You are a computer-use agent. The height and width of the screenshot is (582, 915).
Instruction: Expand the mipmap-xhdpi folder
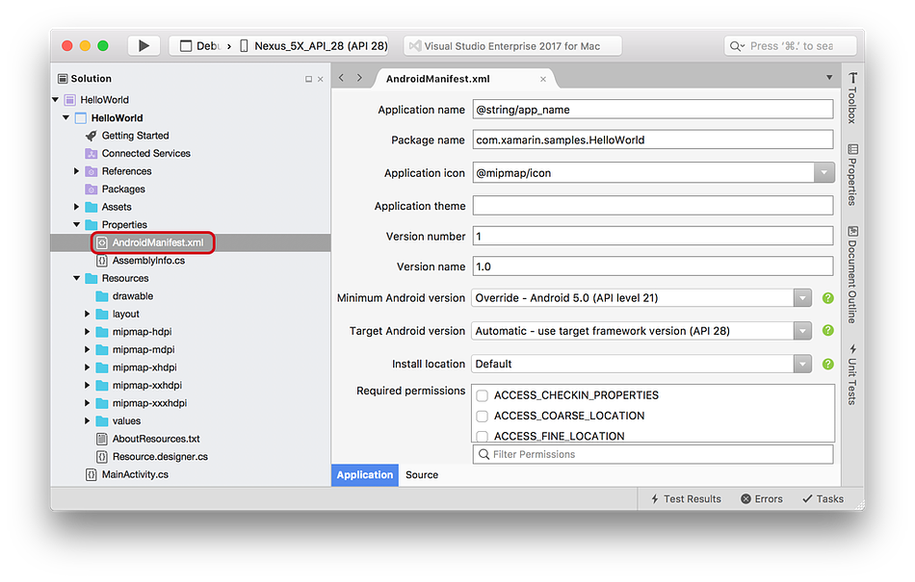click(87, 367)
